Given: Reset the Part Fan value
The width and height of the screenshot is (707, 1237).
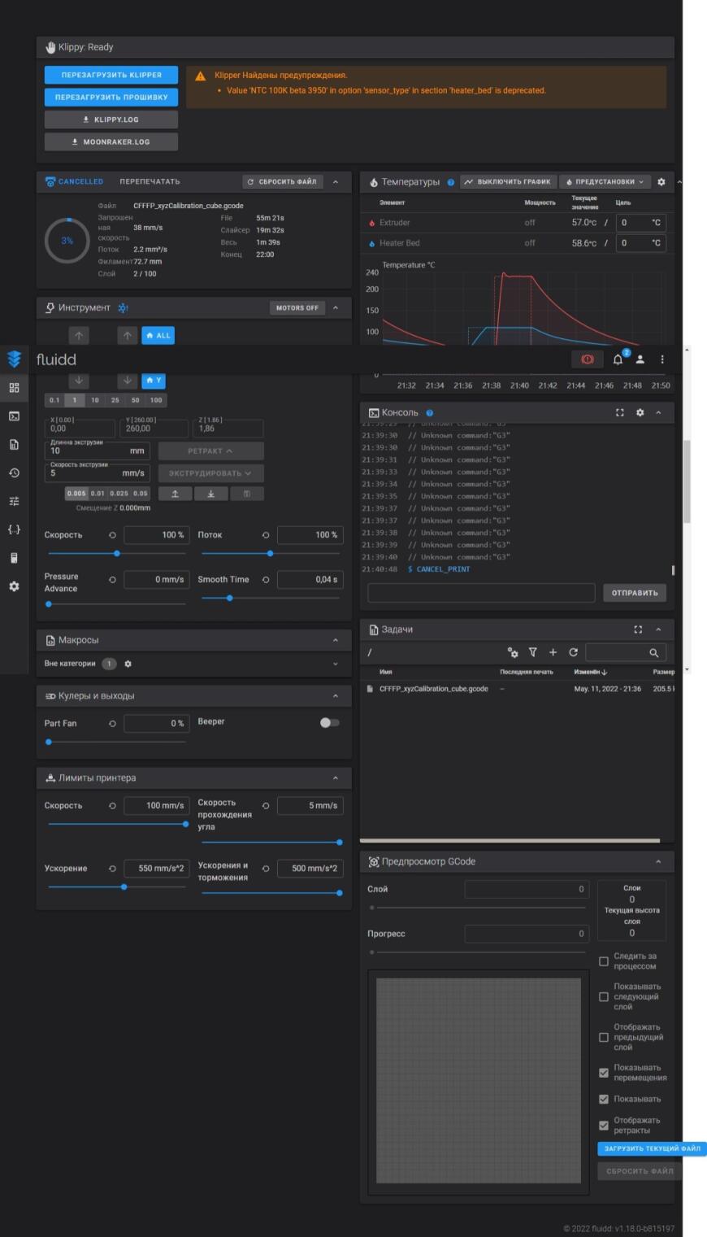Looking at the screenshot, I should [x=112, y=723].
